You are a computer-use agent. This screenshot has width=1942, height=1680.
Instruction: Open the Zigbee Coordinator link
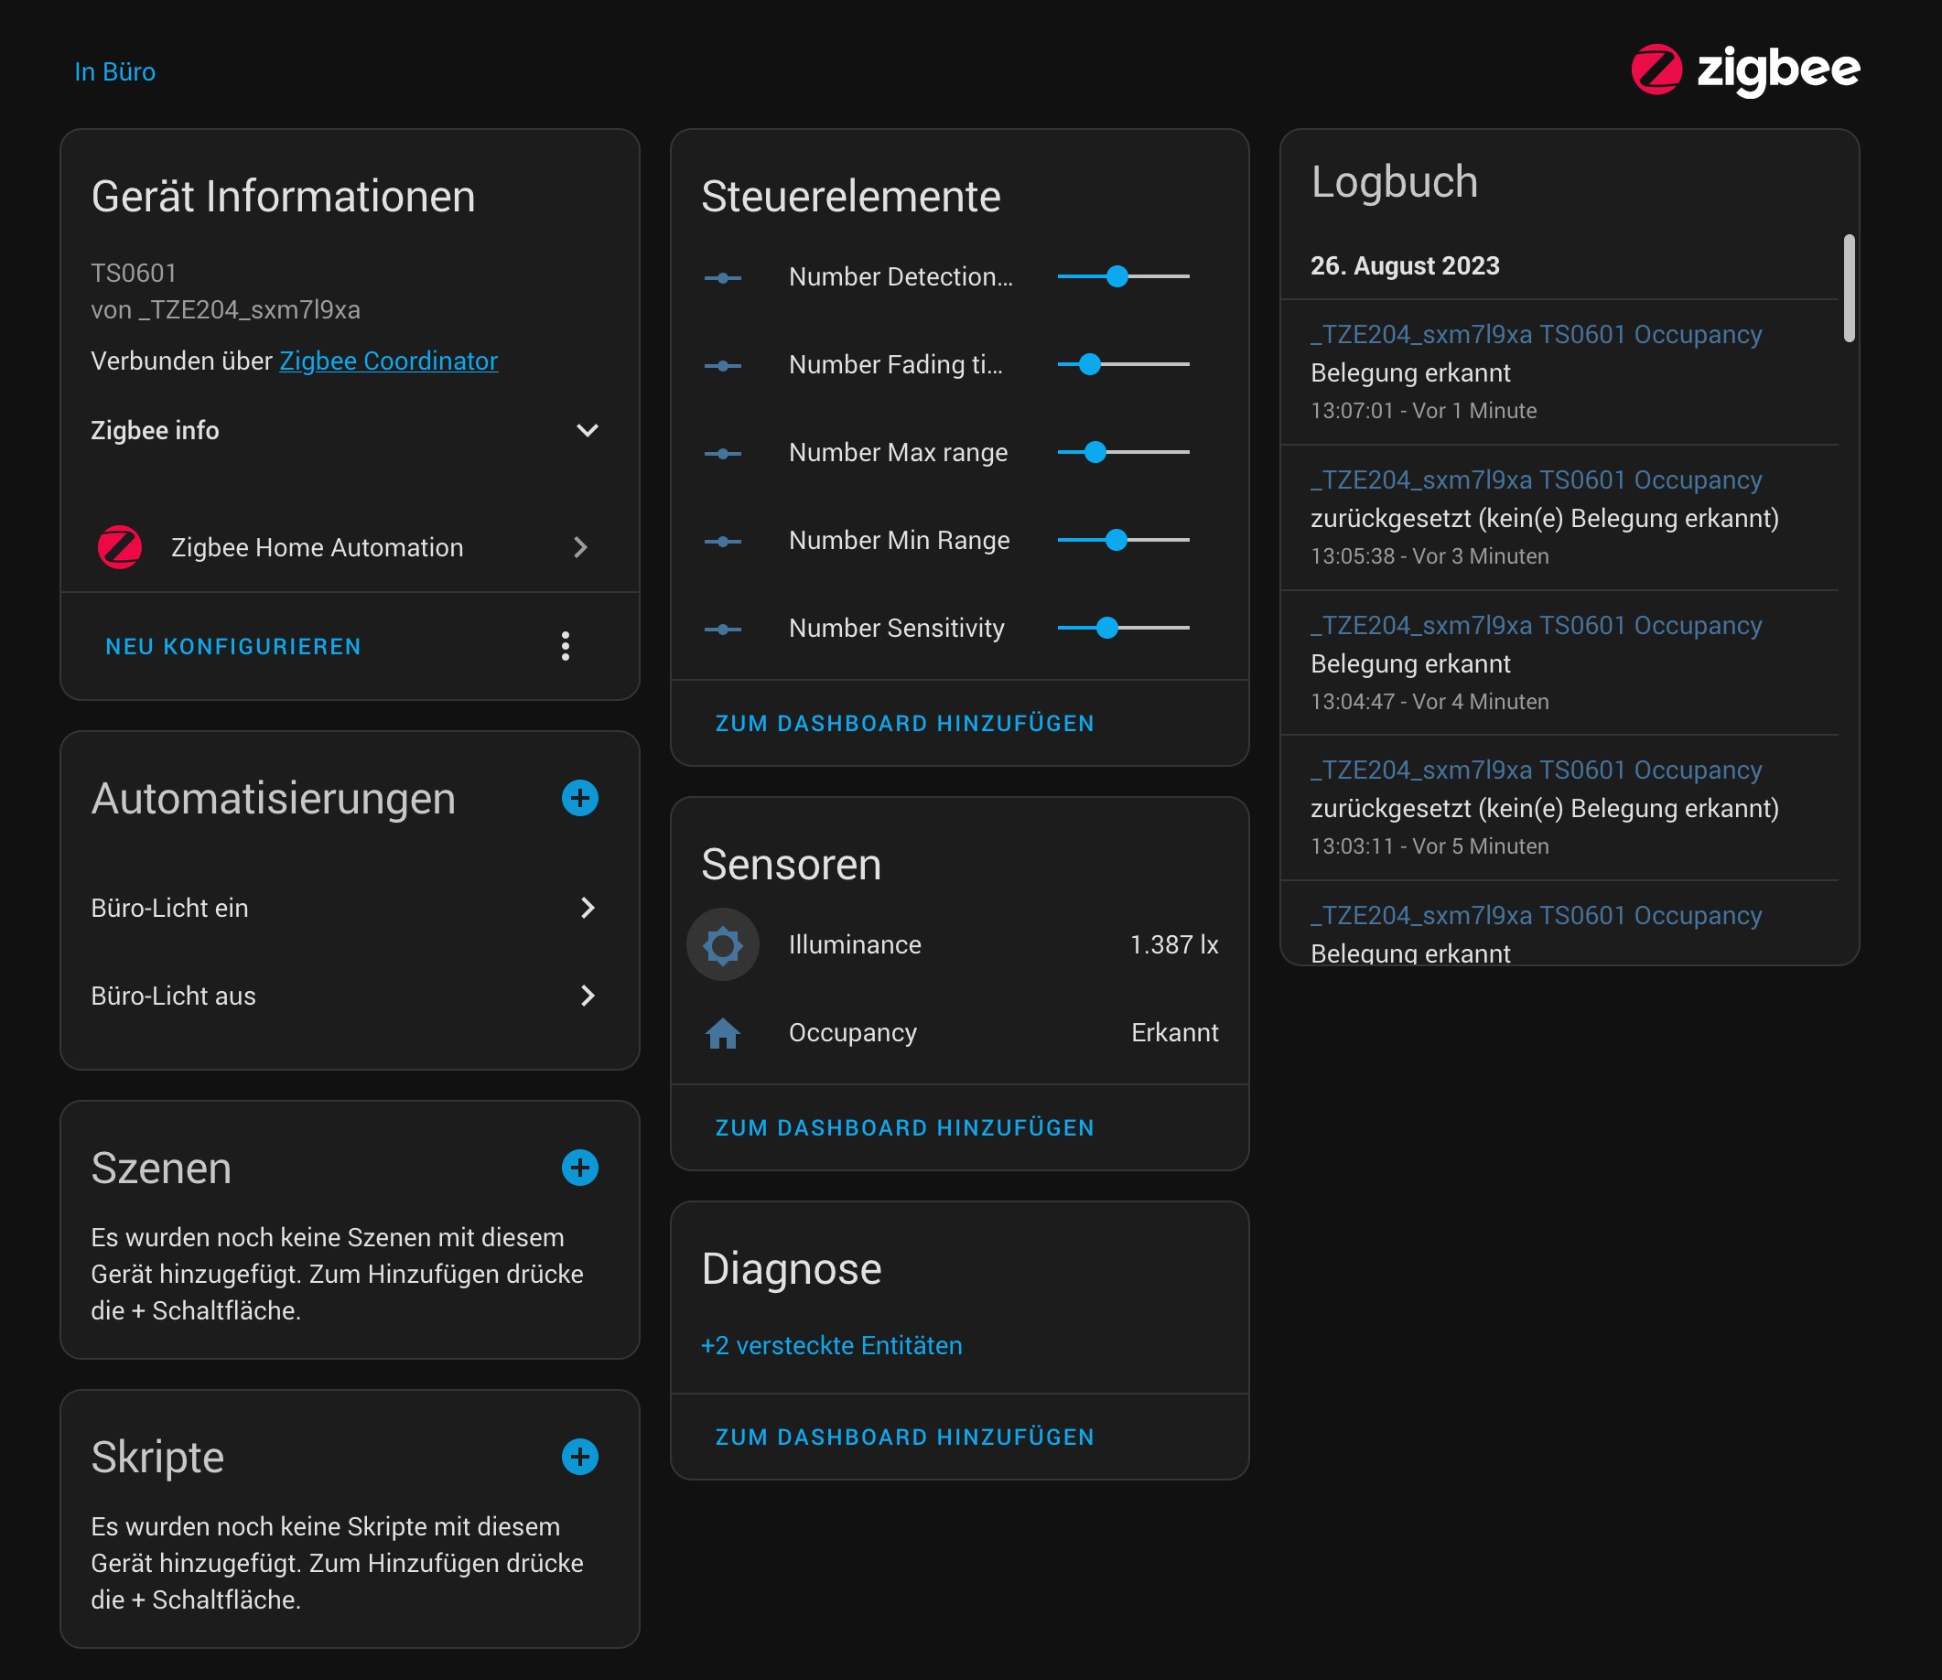(x=388, y=361)
